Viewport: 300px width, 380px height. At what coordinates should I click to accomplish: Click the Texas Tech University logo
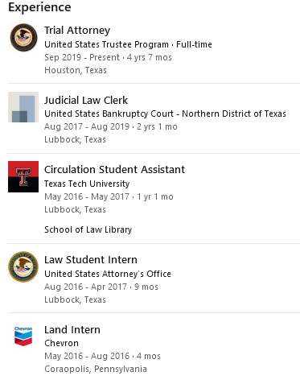[x=23, y=176]
